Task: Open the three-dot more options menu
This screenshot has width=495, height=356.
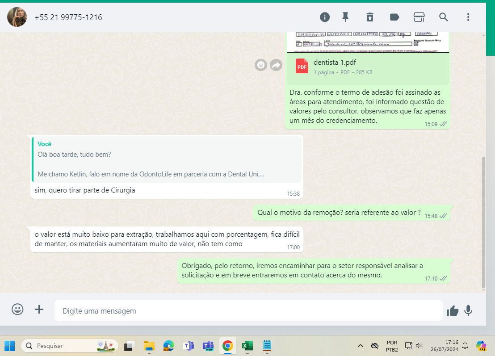Action: click(x=468, y=17)
